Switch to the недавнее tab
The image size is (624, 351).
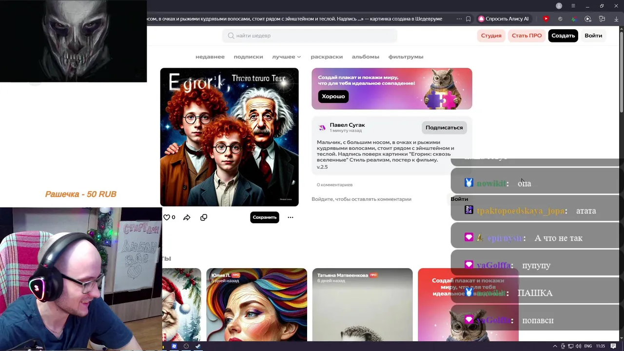pyautogui.click(x=210, y=57)
